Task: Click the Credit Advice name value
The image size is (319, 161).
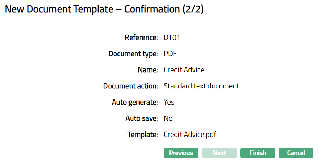Action: click(x=184, y=70)
